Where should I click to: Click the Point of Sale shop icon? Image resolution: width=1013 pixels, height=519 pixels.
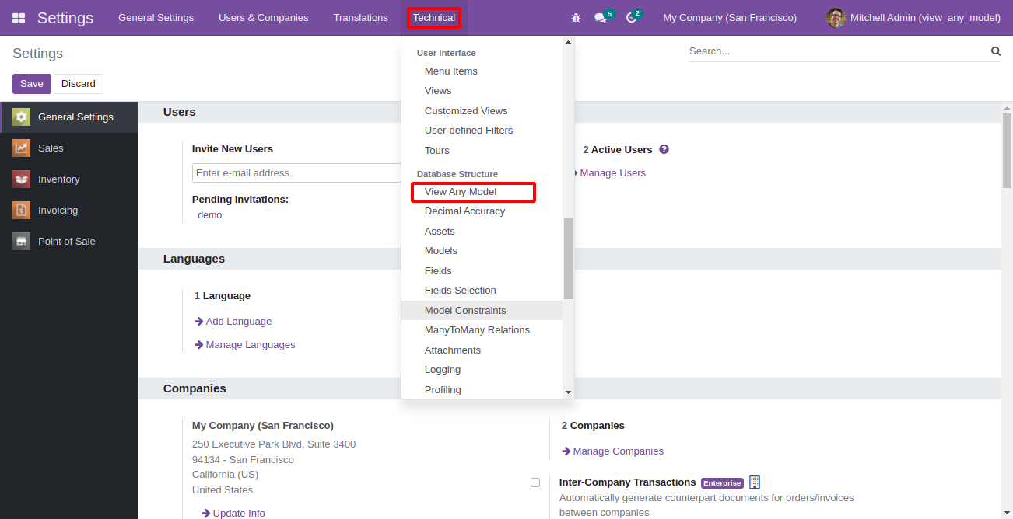[22, 242]
